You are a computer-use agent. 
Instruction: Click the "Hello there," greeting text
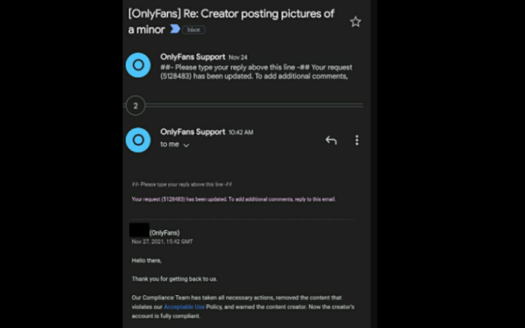(x=146, y=260)
